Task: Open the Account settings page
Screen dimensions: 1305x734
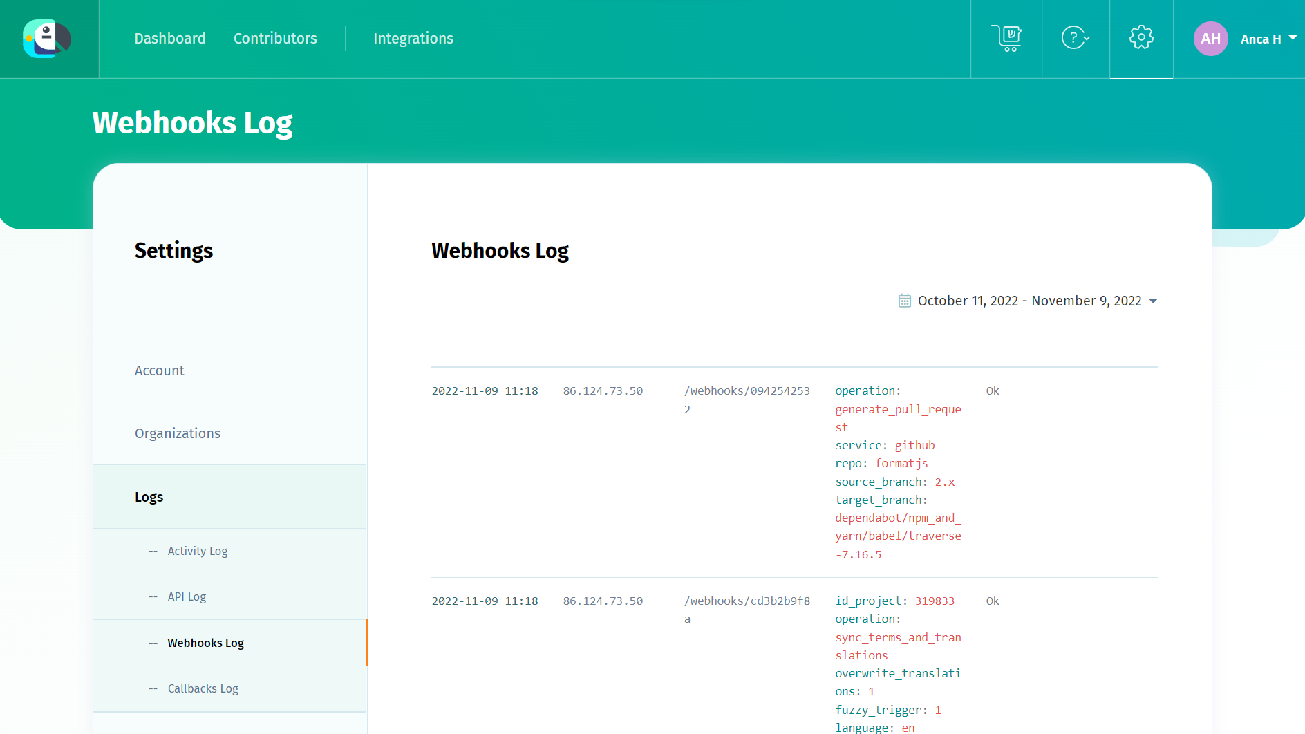Action: [x=159, y=370]
